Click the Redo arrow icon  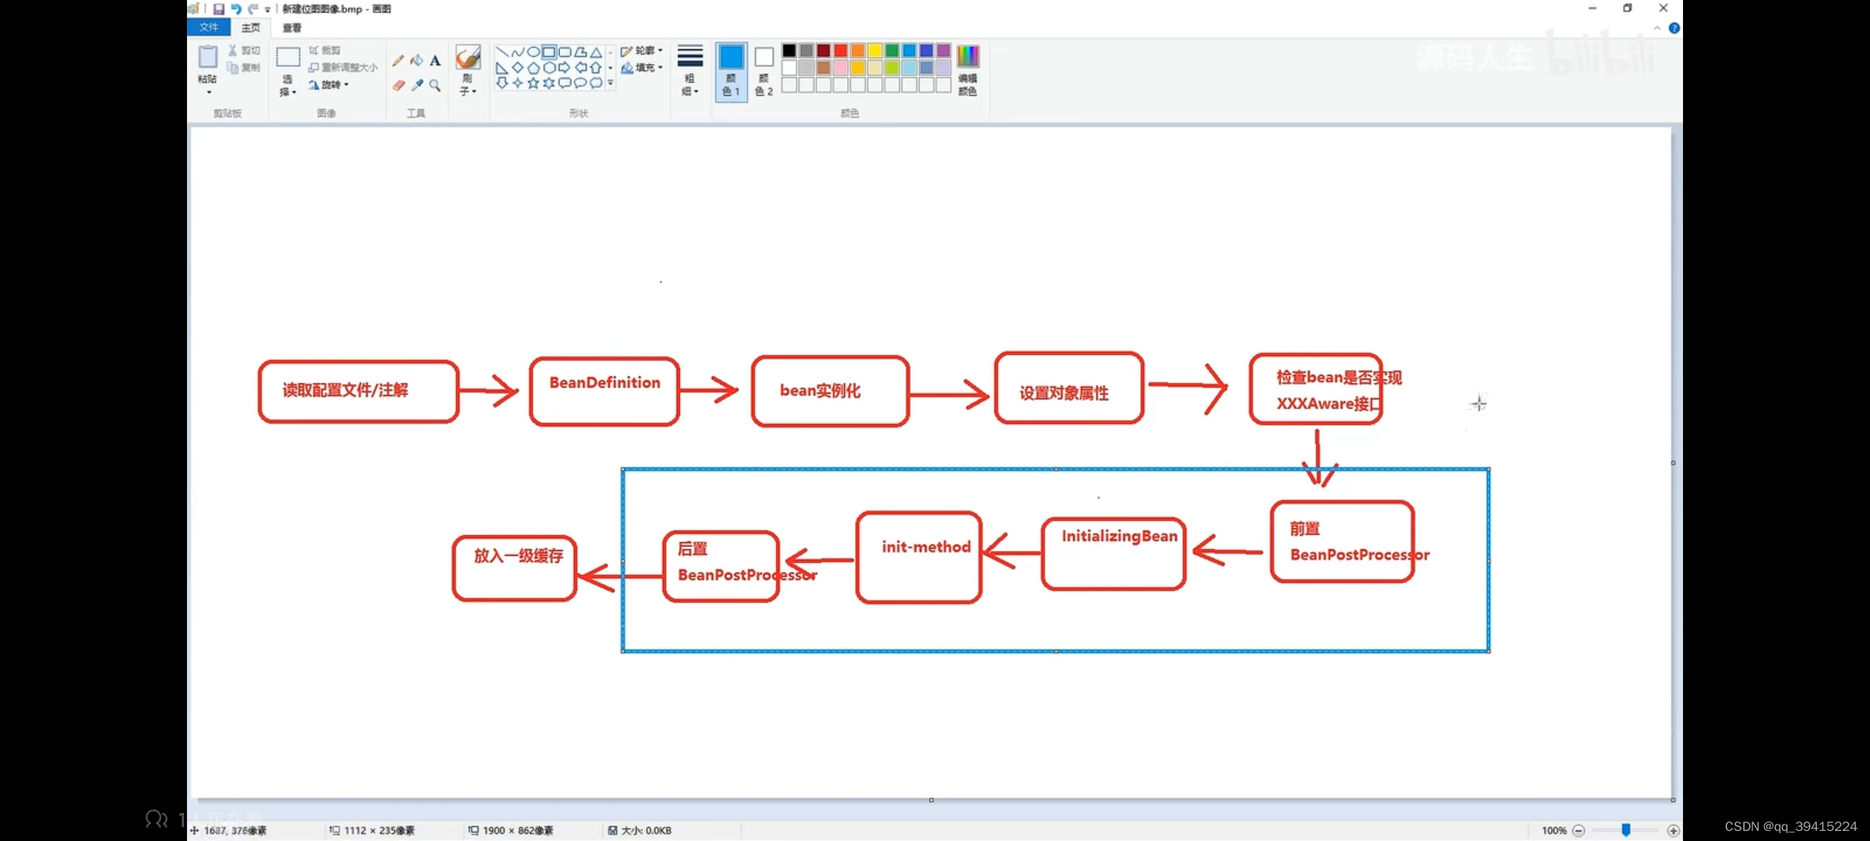point(252,9)
